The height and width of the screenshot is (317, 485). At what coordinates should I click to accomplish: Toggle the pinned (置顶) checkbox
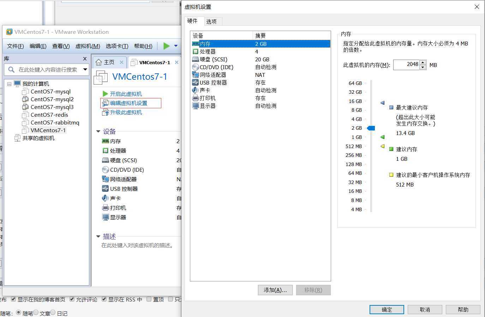149,299
